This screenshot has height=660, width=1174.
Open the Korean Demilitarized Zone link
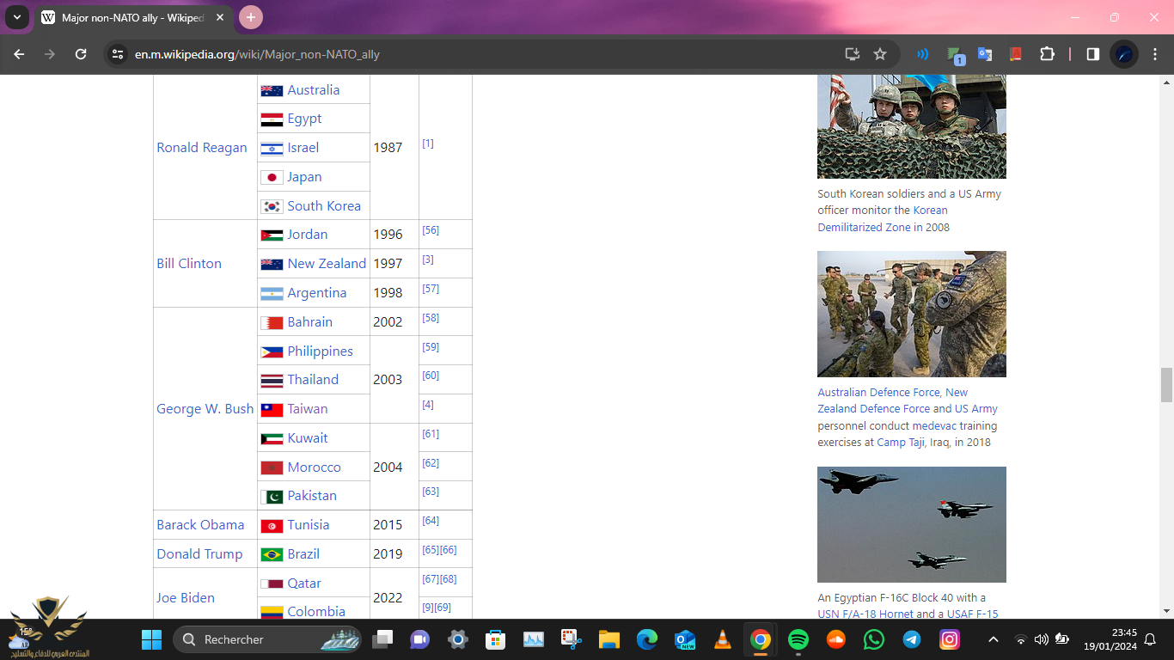point(883,219)
